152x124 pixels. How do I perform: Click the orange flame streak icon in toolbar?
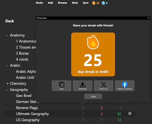point(94,3)
